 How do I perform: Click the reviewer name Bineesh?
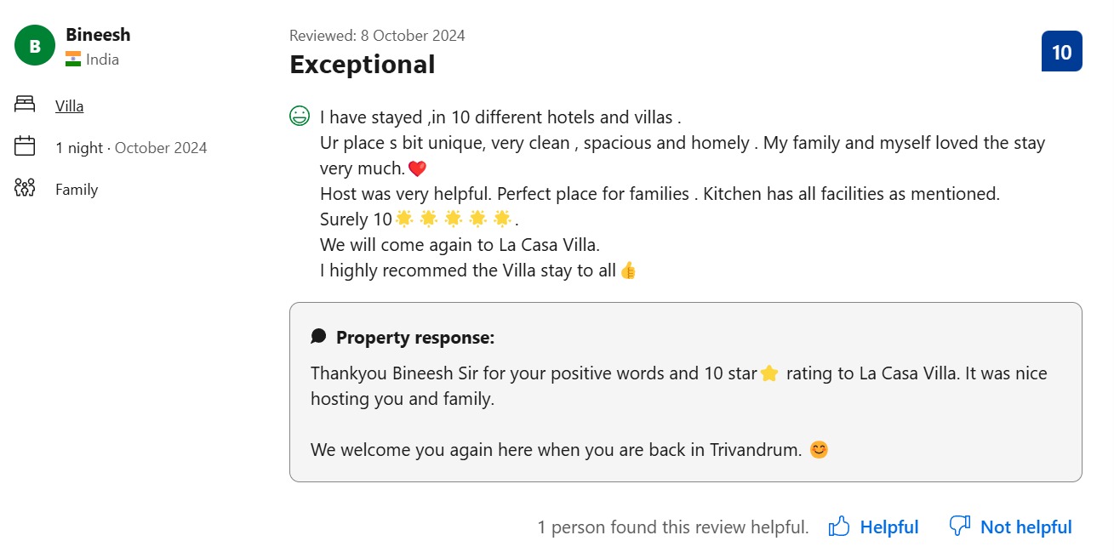(x=98, y=35)
